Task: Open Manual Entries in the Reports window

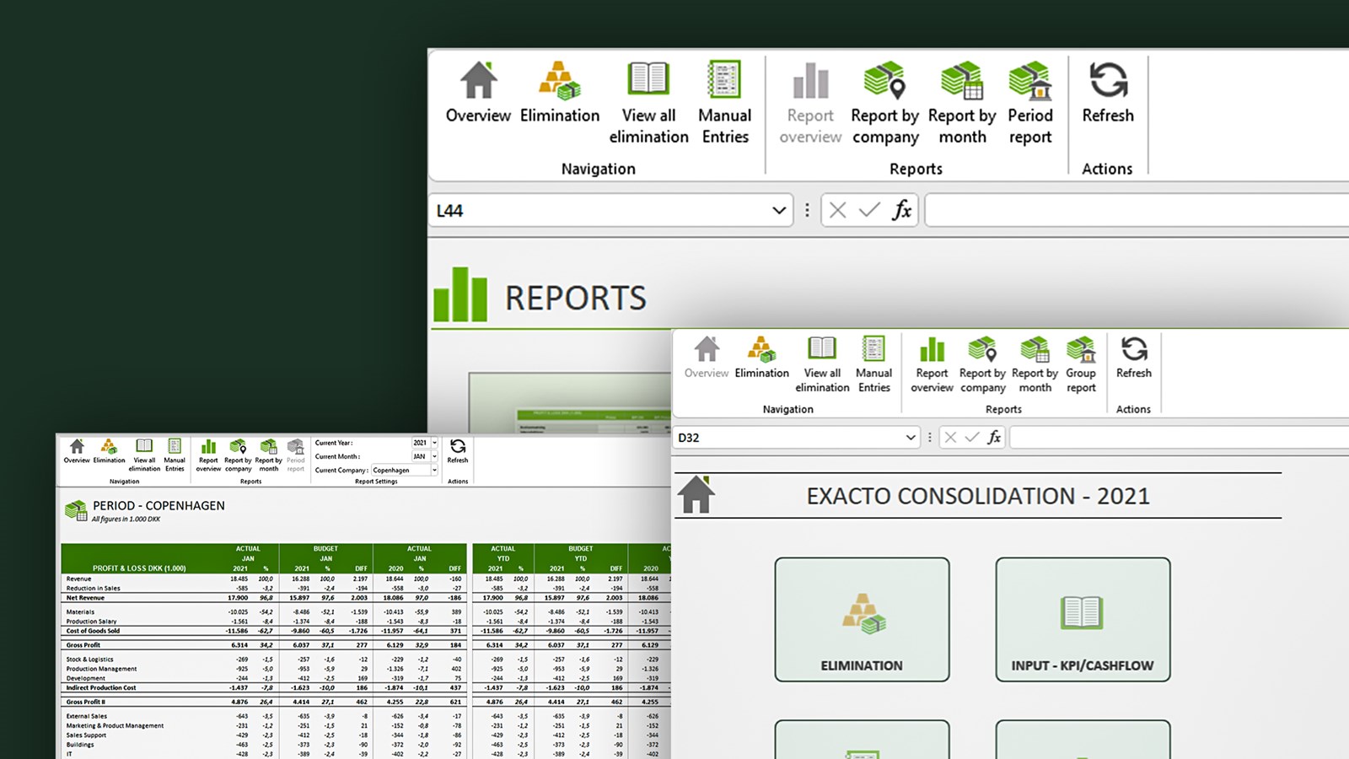Action: coord(724,103)
